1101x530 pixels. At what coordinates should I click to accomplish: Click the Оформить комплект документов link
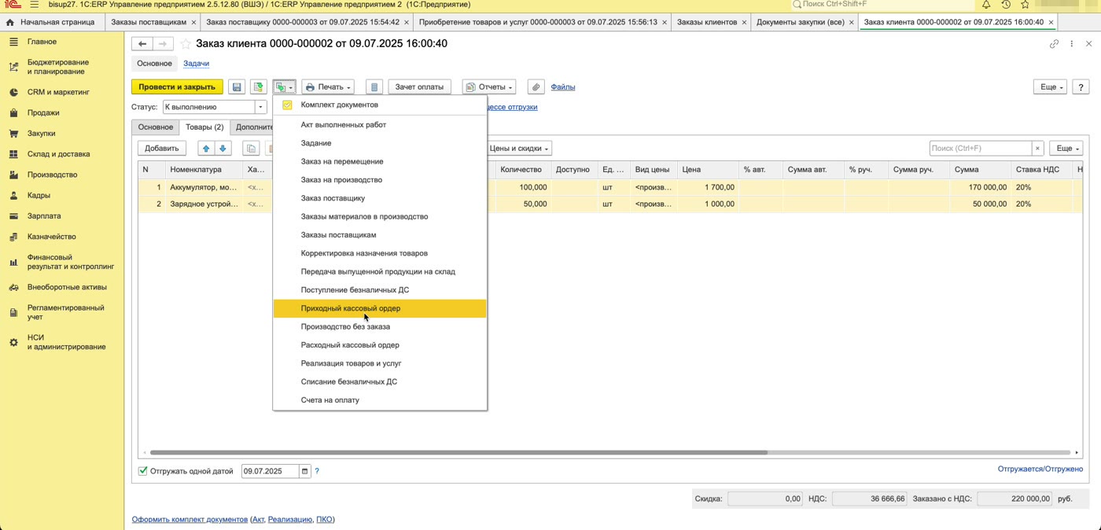190,520
